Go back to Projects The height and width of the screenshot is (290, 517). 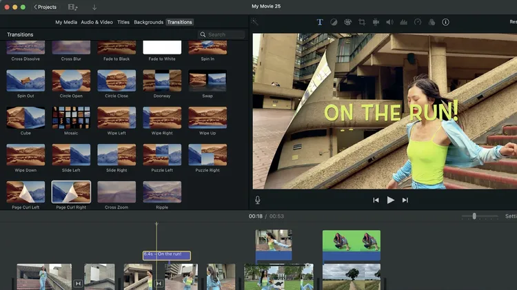click(45, 7)
